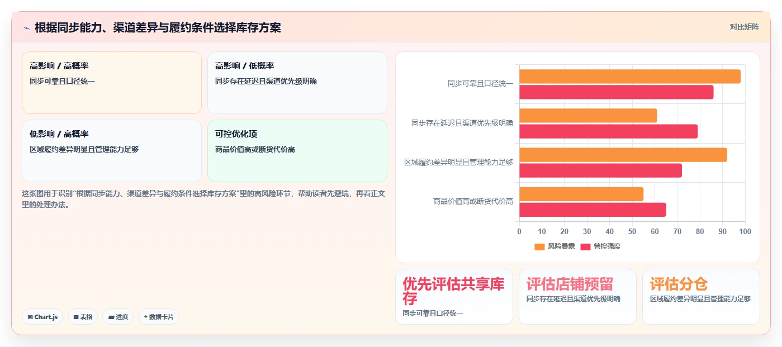Image resolution: width=782 pixels, height=347 pixels.
Task: Click the x-axis value 50
Action: pos(632,231)
